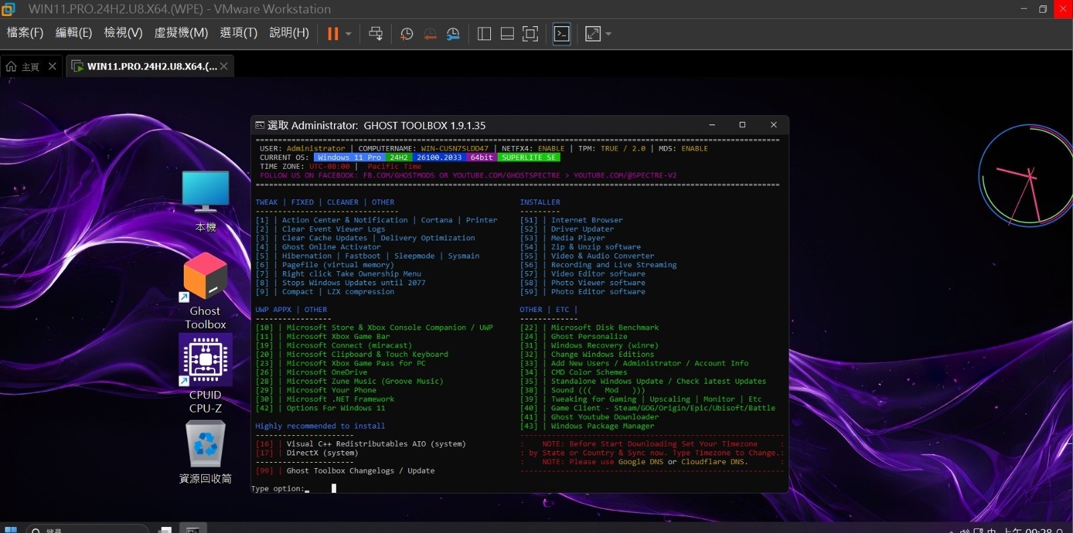Screen dimensions: 1073x533
Task: Revert the VM to its previous snapshot
Action: tap(430, 33)
